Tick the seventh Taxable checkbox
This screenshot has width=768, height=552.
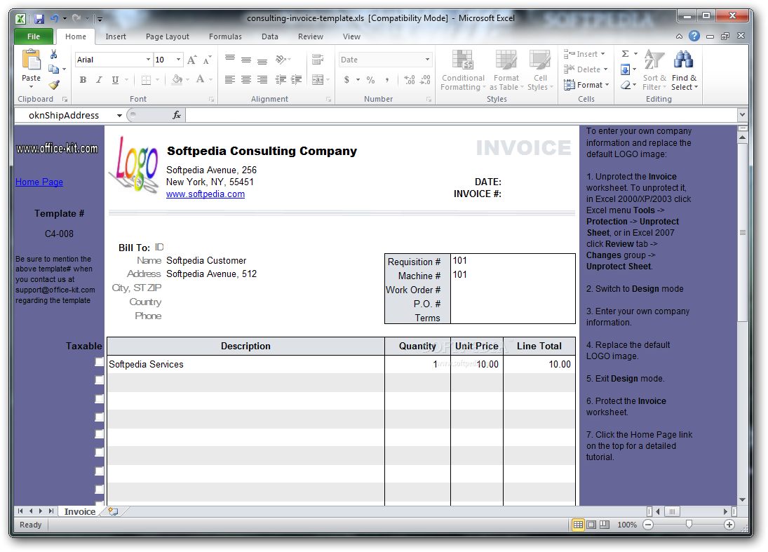pos(100,471)
